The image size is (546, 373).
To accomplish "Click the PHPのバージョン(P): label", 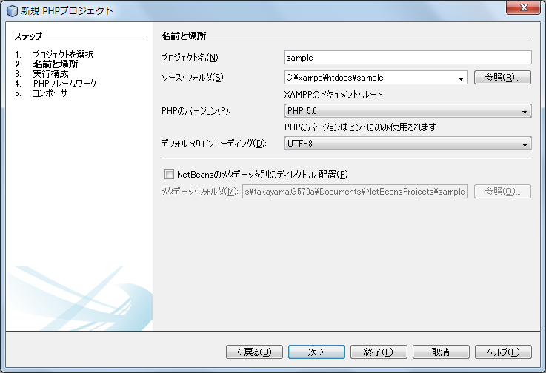I will pyautogui.click(x=196, y=111).
